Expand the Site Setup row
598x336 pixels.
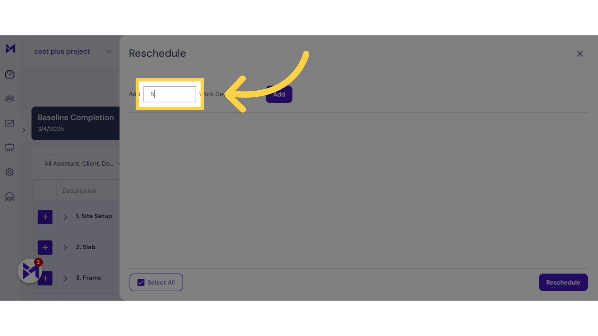point(65,216)
